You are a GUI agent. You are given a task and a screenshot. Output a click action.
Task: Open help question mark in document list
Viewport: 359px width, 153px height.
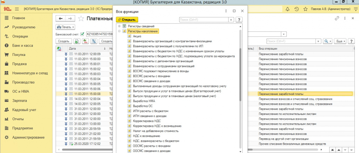point(351,41)
